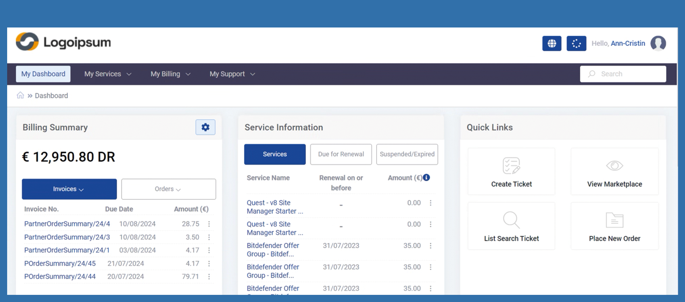685x302 pixels.
Task: Expand the My Billing dropdown
Action: [170, 74]
